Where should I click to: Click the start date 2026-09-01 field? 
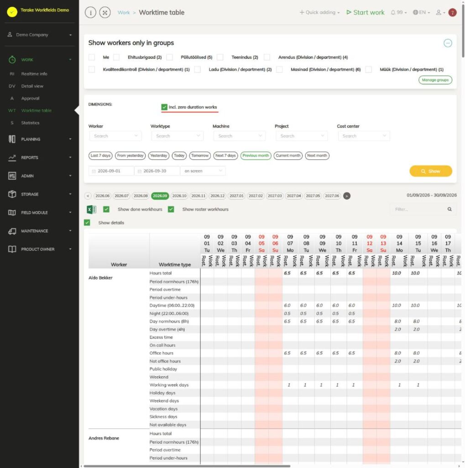point(111,171)
